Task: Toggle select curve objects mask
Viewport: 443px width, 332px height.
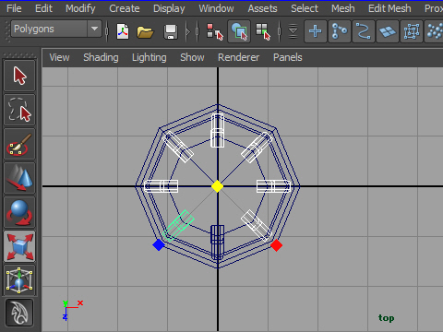Action: [x=364, y=31]
